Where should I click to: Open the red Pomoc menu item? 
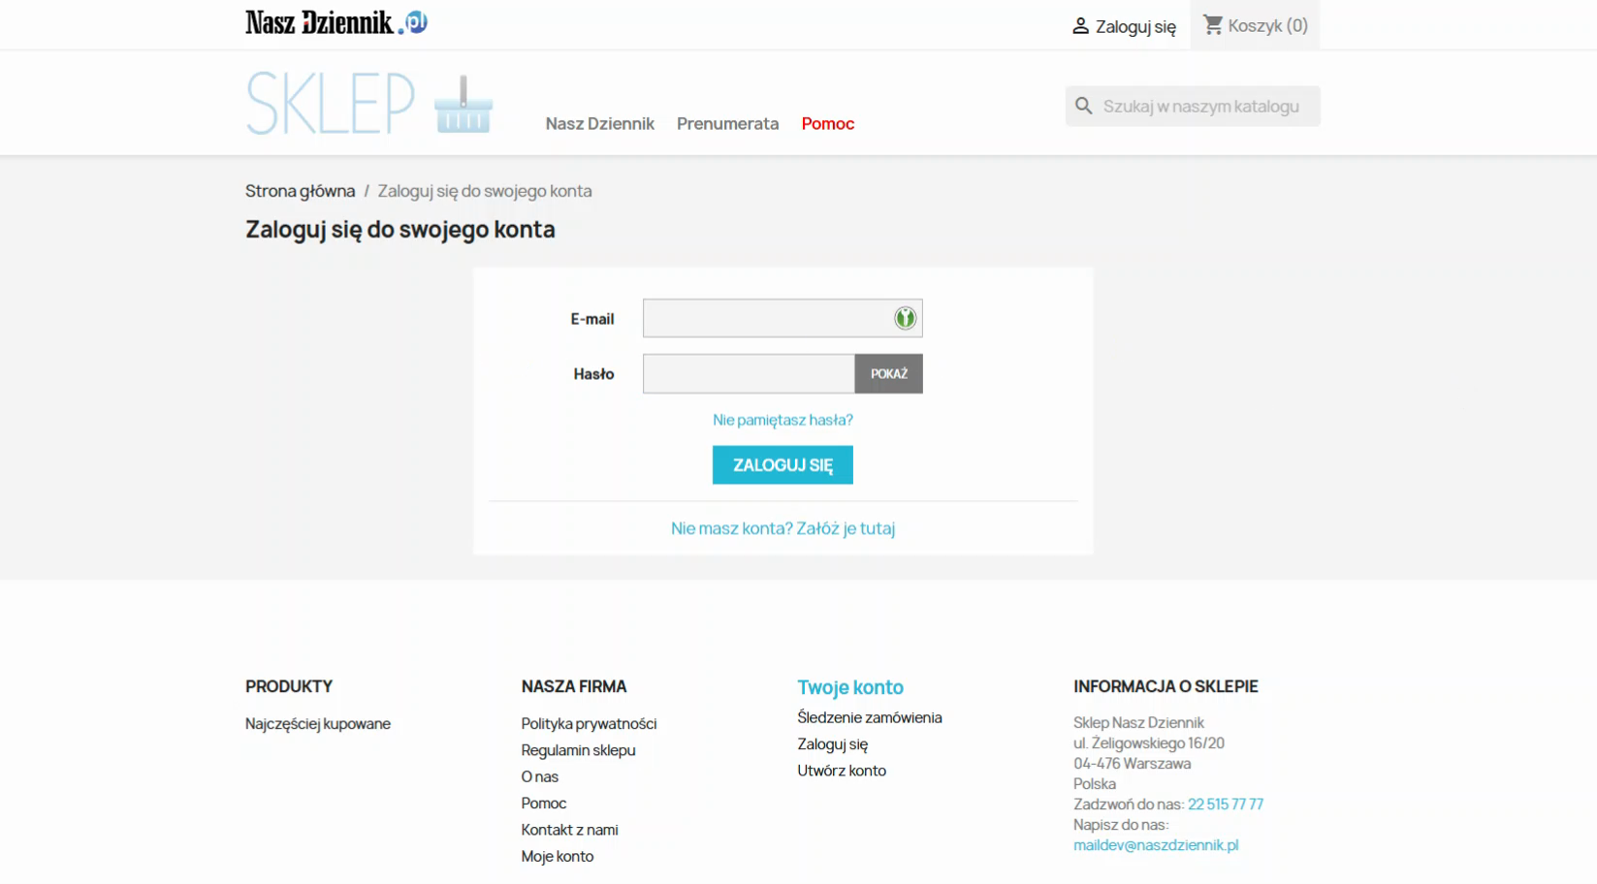(827, 123)
